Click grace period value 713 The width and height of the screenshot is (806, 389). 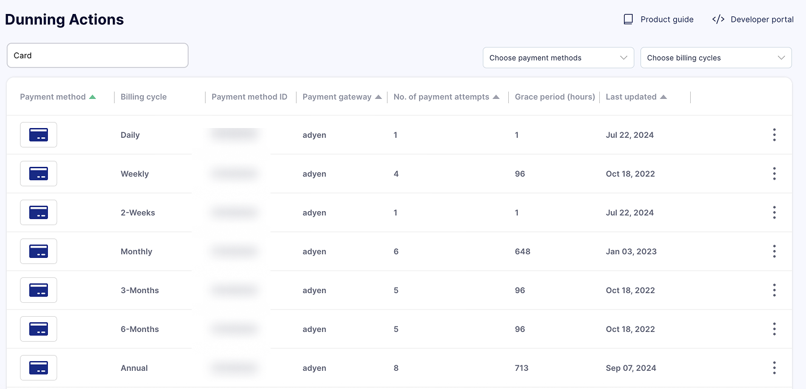coord(522,368)
